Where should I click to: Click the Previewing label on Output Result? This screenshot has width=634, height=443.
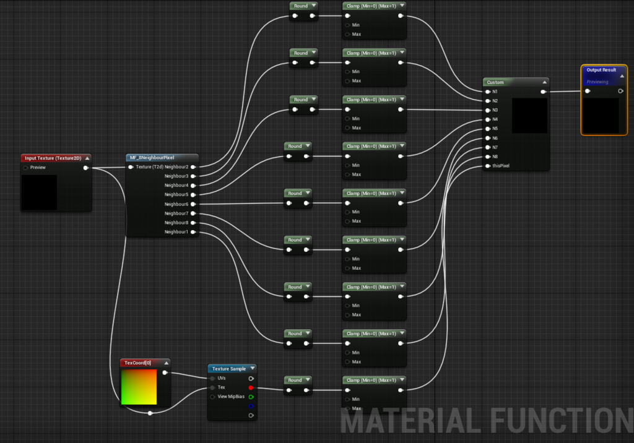coord(597,82)
